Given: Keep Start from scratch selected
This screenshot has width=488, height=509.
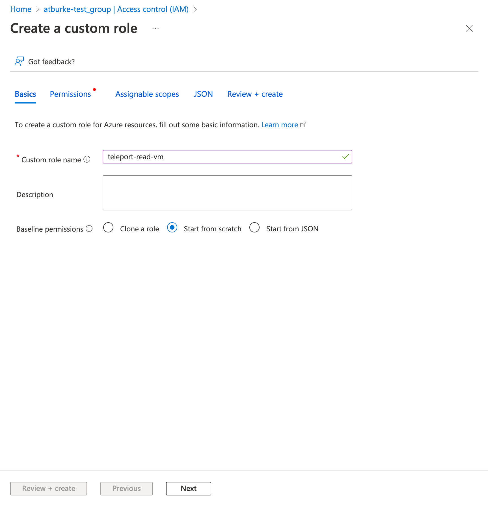Looking at the screenshot, I should click(x=172, y=228).
